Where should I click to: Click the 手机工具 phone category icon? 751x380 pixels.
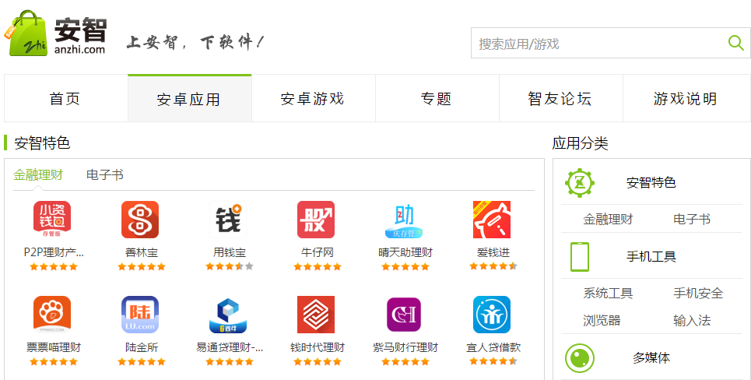(x=580, y=257)
